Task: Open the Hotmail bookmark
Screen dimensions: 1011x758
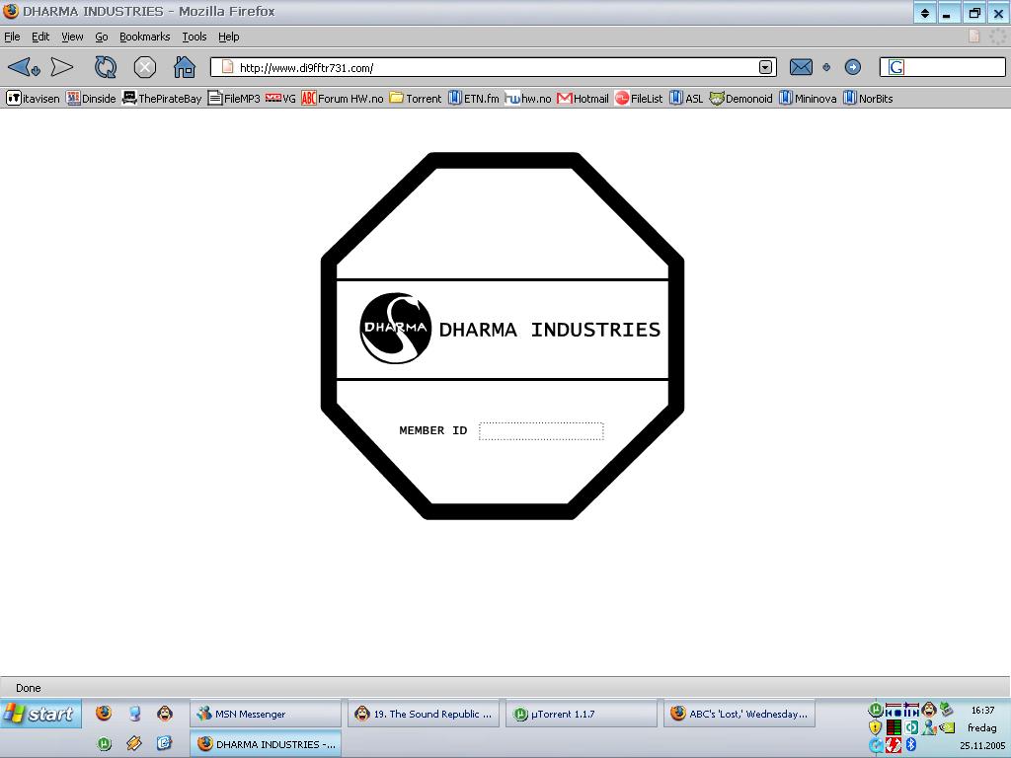Action: pos(583,99)
